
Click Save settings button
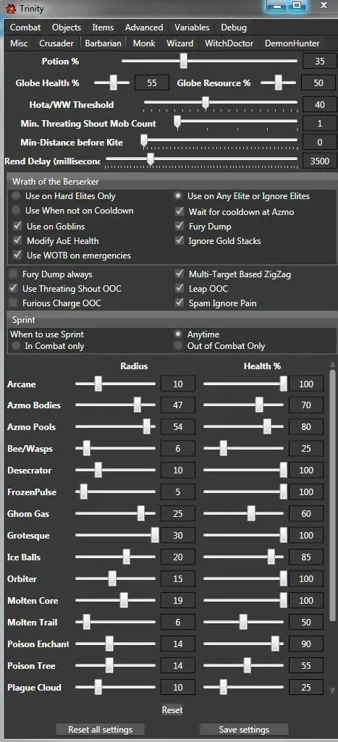click(x=244, y=729)
